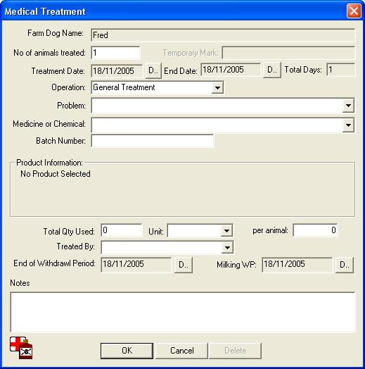Open Milking WP date picker button
The image size is (365, 369).
click(345, 265)
